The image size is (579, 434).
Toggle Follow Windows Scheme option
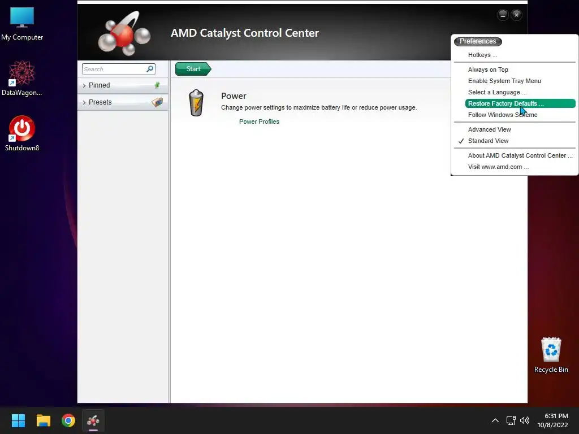[x=503, y=115]
